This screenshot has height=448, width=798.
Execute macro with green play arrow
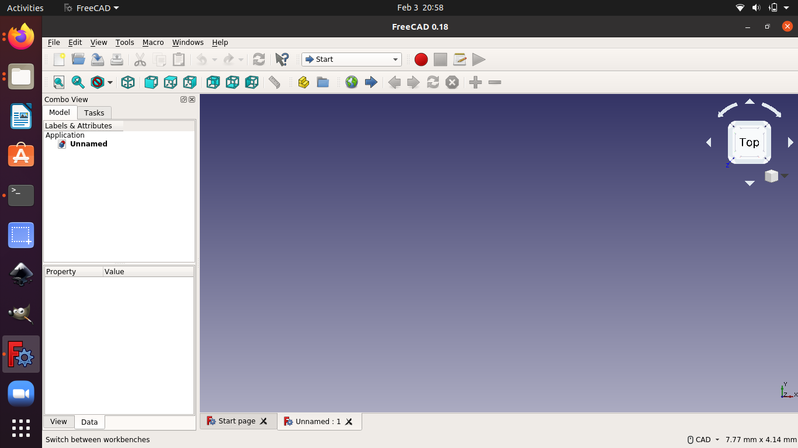(x=478, y=60)
